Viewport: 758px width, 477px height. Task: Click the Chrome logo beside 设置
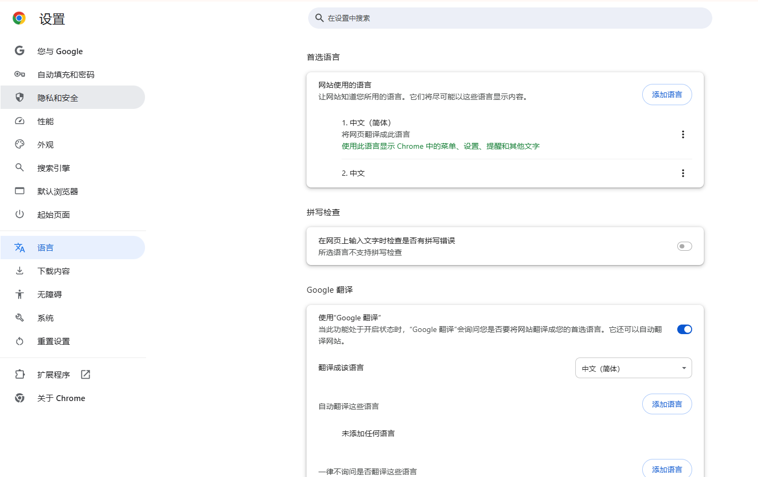19,19
